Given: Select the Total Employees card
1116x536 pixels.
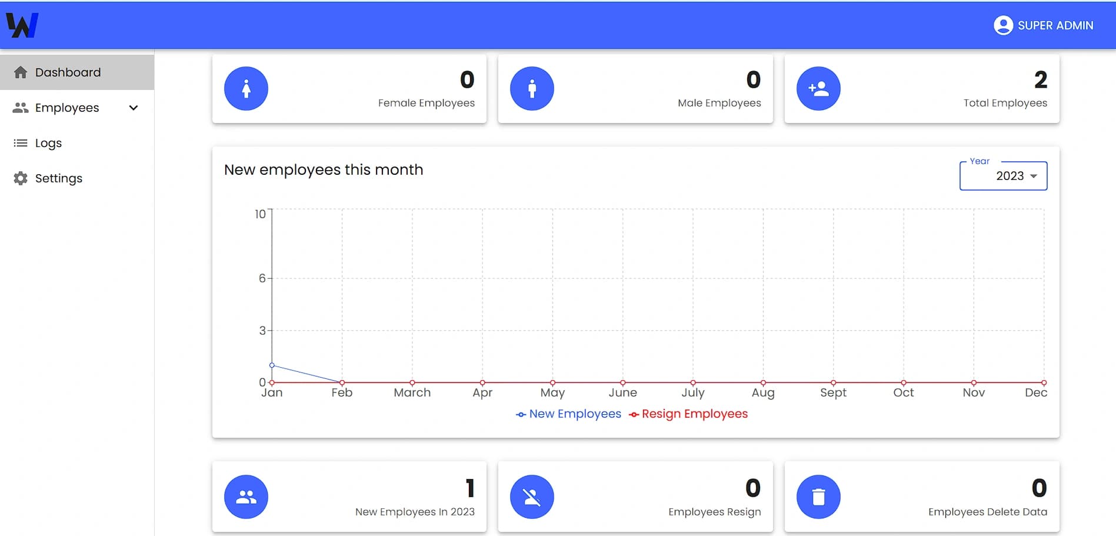Looking at the screenshot, I should (921, 89).
